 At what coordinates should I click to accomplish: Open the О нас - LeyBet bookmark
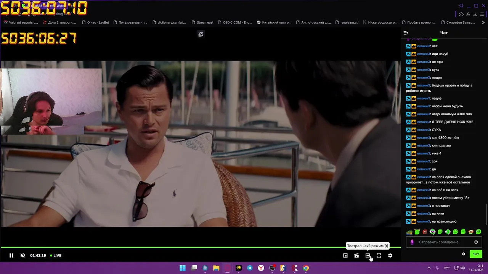pyautogui.click(x=95, y=22)
